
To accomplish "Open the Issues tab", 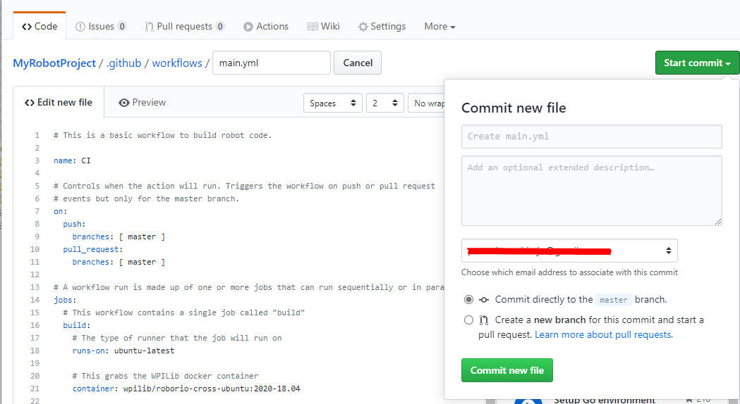I will pos(101,26).
